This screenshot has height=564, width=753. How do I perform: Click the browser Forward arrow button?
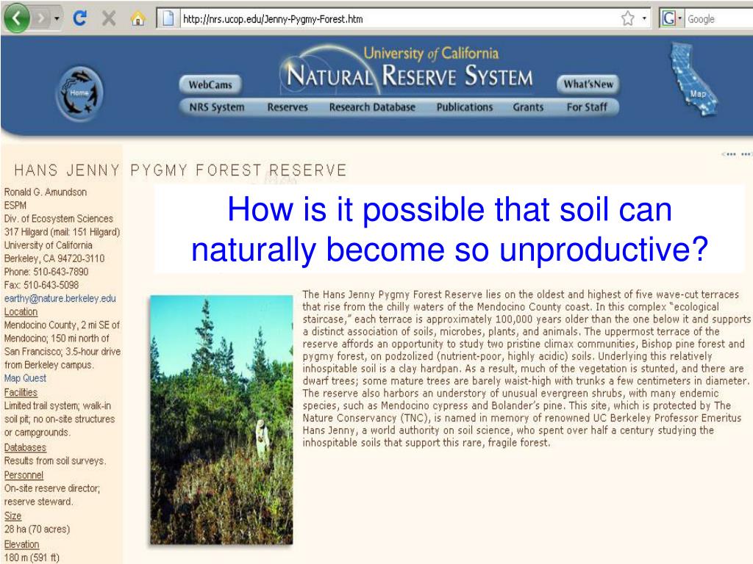42,18
